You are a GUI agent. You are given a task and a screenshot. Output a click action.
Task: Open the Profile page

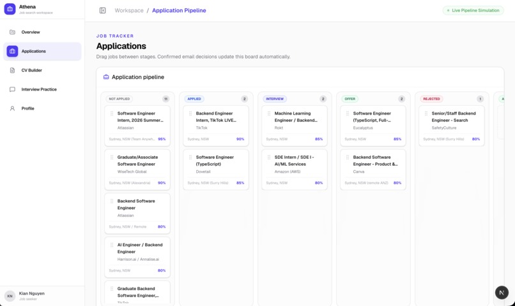[x=42, y=108]
